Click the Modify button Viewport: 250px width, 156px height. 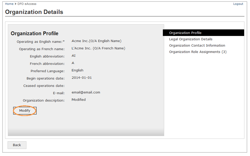tap(25, 111)
